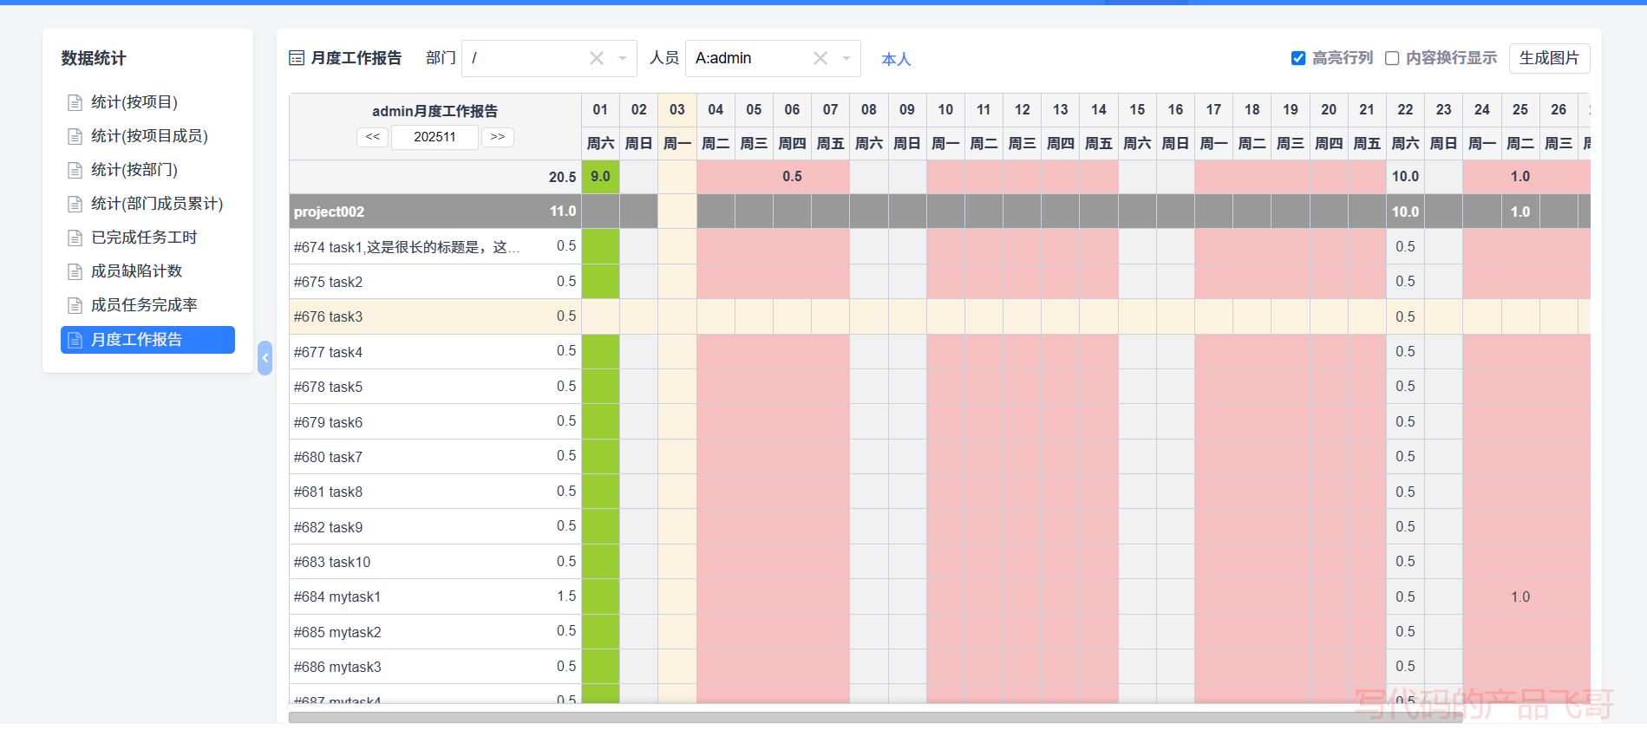Collapse the left sidebar panel handle
The image size is (1647, 730).
[265, 358]
